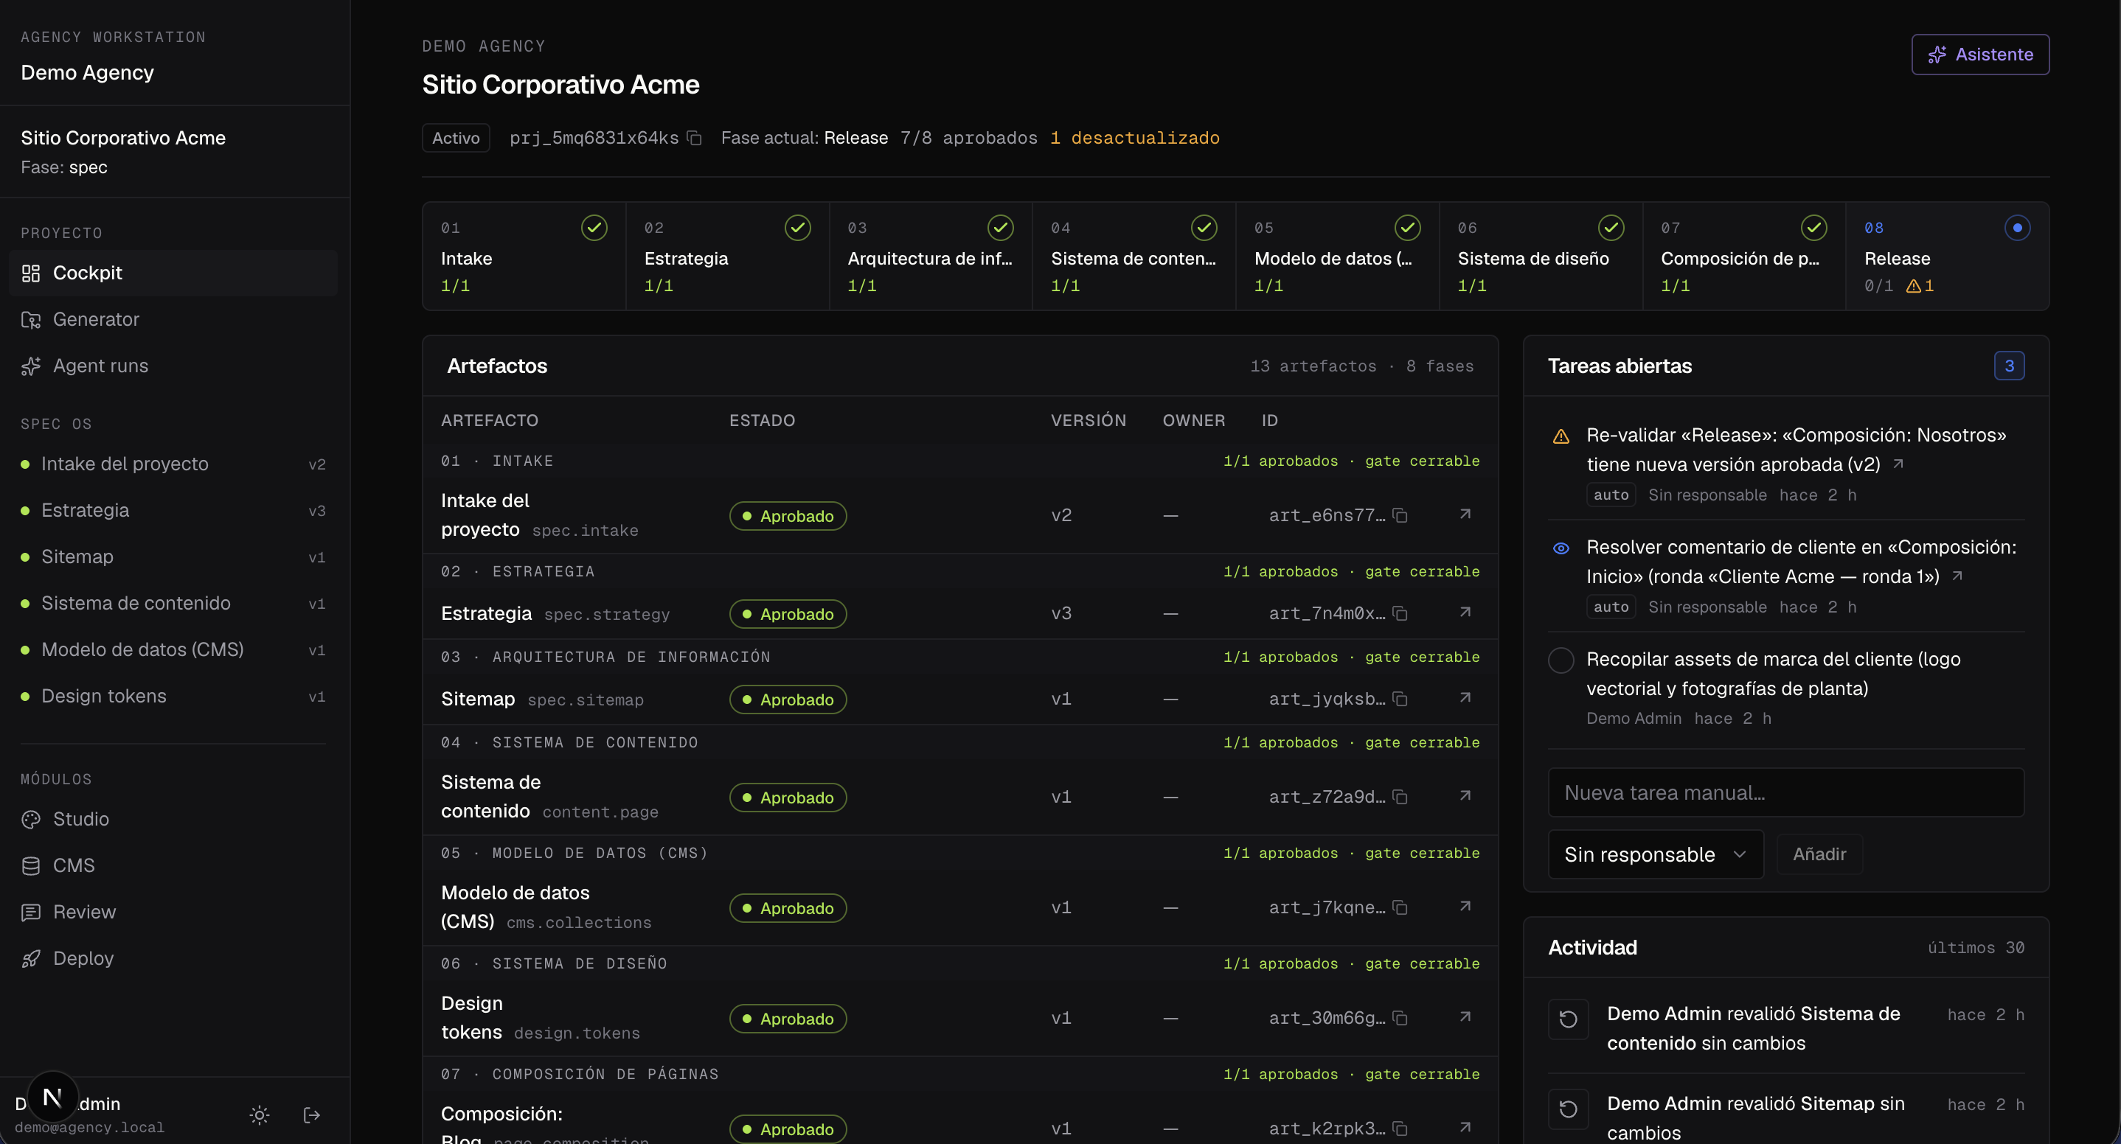Click the Aprobado badge for Sitemap
Image resolution: width=2121 pixels, height=1144 pixels.
point(788,700)
